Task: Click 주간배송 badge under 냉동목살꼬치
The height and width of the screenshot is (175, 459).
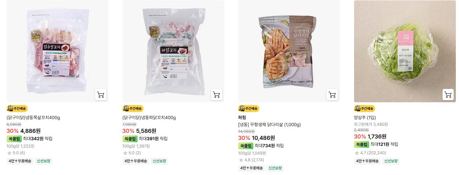Action: click(17, 109)
